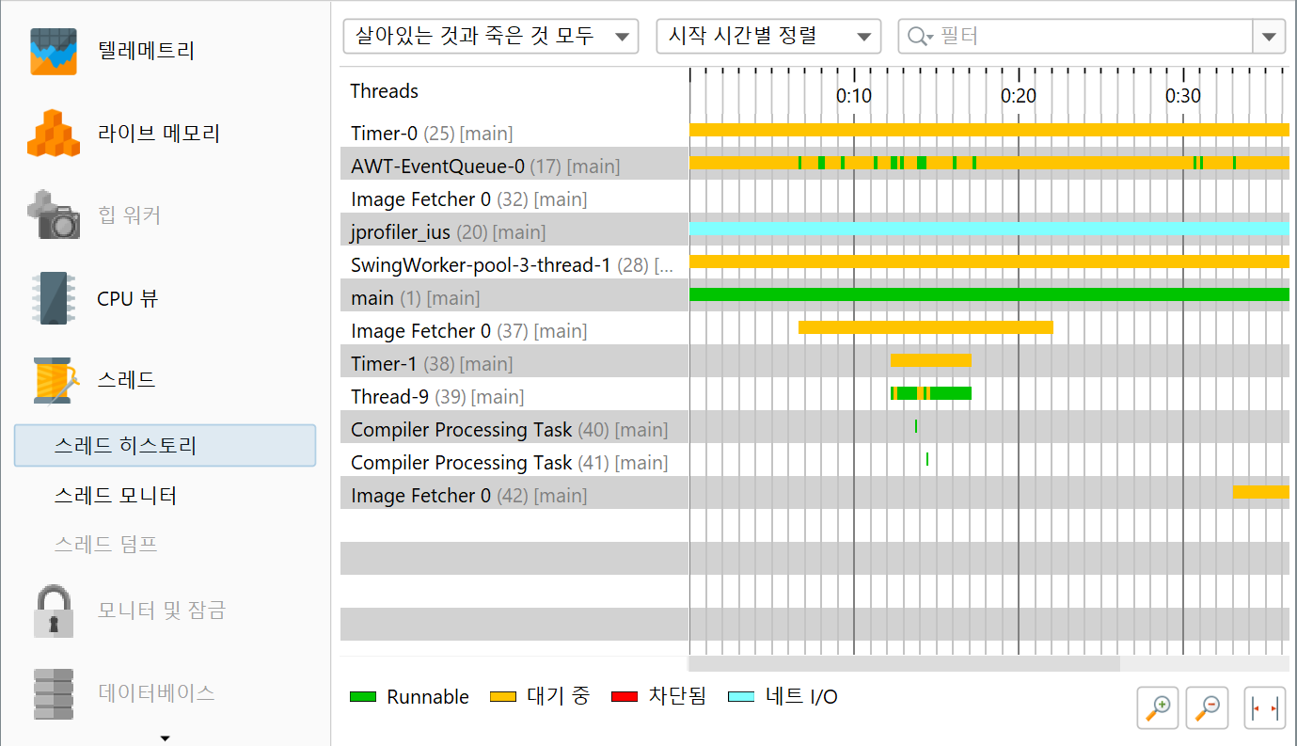The image size is (1297, 746).
Task: Click the main thread green Runnable bar
Action: [x=989, y=294]
